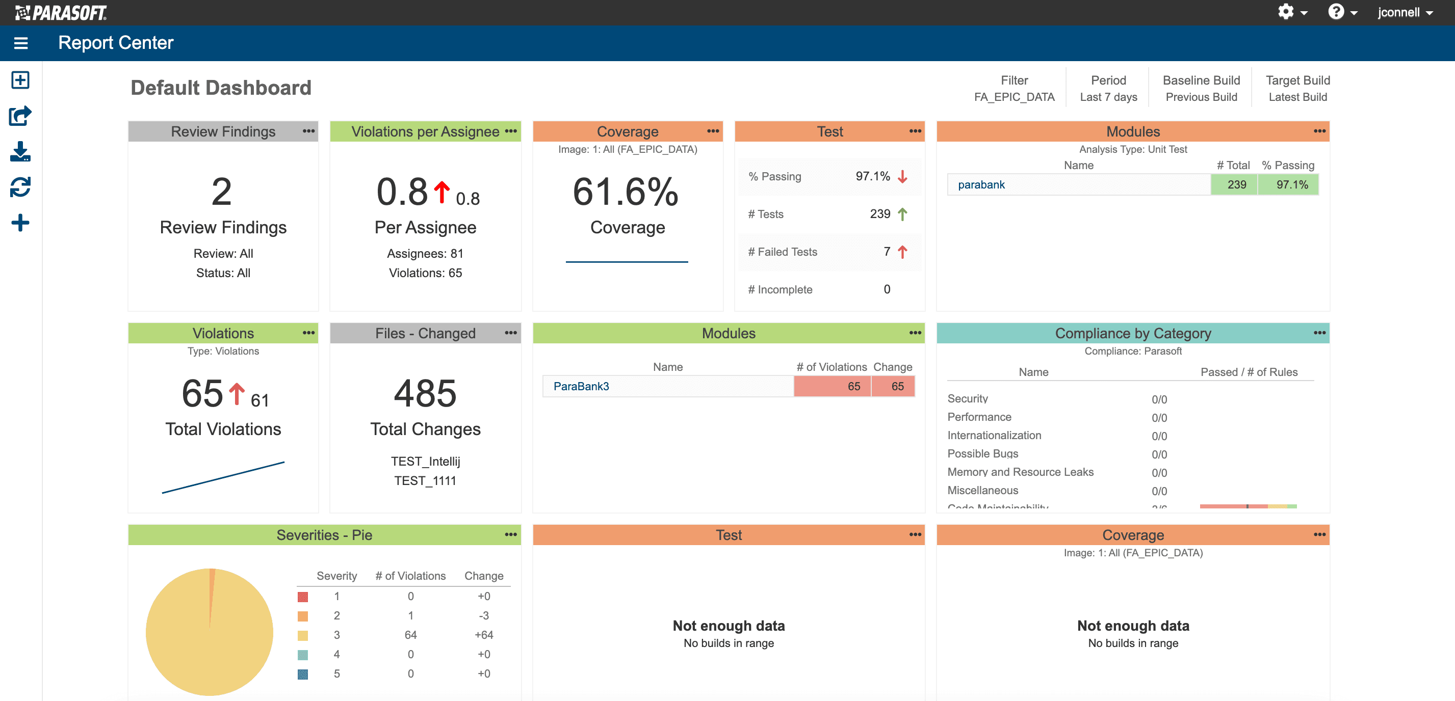This screenshot has width=1455, height=701.
Task: Click the 65 Total Violations count
Action: [202, 393]
